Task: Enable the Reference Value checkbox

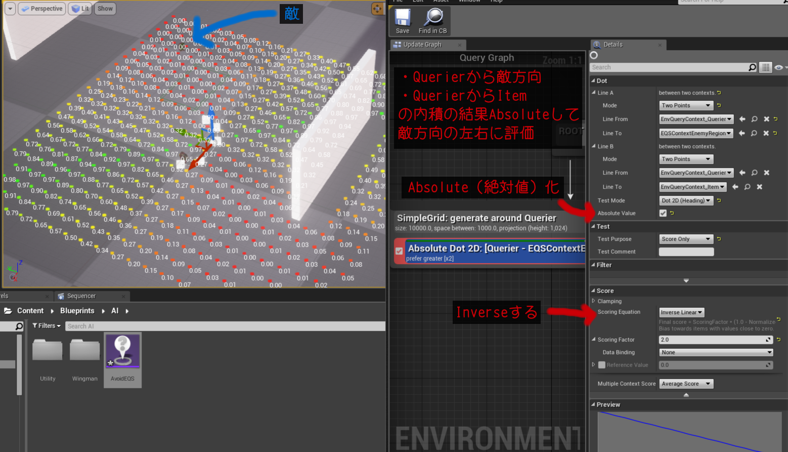Action: pos(602,365)
